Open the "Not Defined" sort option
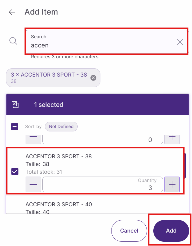The height and width of the screenshot is (246, 192). [x=61, y=127]
